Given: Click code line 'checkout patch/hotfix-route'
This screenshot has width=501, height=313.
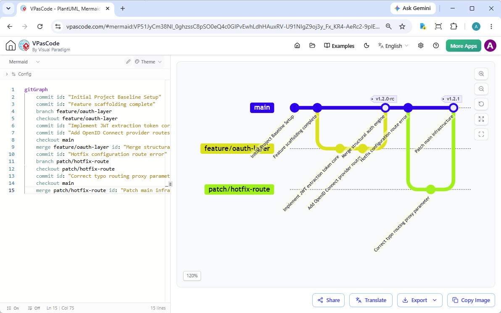Looking at the screenshot, I should (x=75, y=168).
